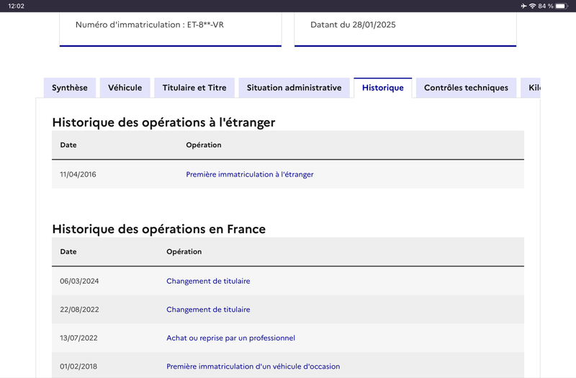Click the Historique tab

(x=383, y=88)
